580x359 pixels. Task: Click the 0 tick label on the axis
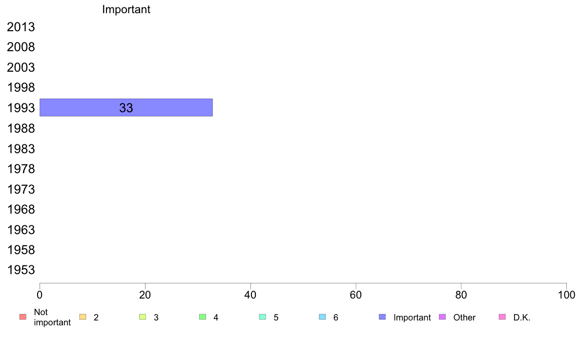click(x=40, y=295)
